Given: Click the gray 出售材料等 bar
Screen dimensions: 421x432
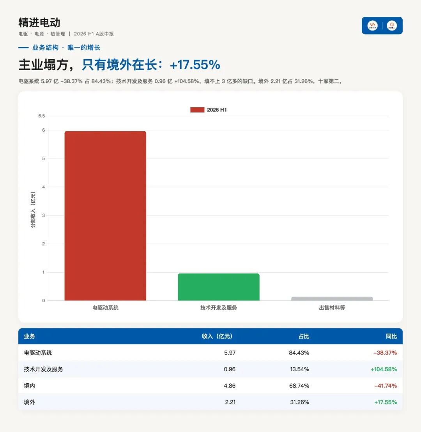Looking at the screenshot, I should (332, 299).
